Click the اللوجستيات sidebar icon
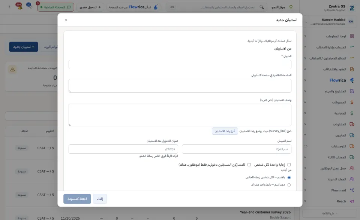The width and height of the screenshot is (360, 220). 352,146
